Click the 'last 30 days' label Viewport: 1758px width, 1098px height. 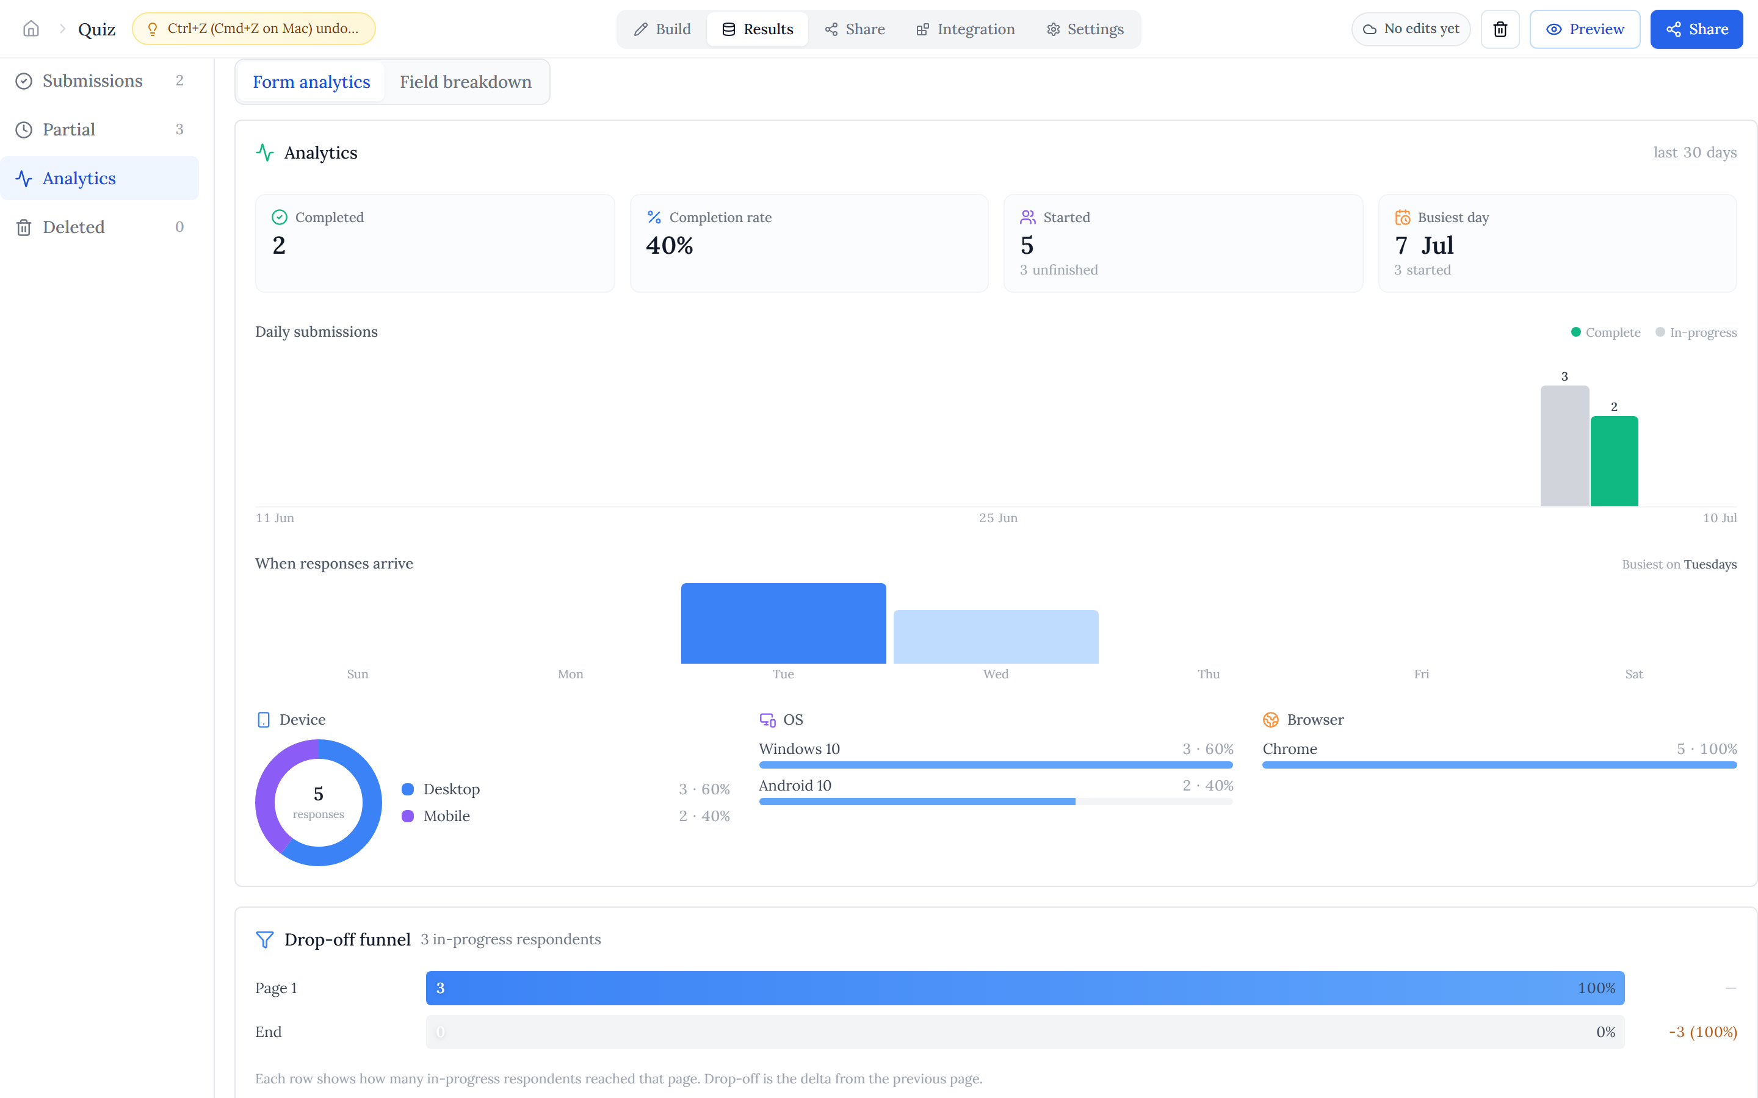coord(1695,152)
